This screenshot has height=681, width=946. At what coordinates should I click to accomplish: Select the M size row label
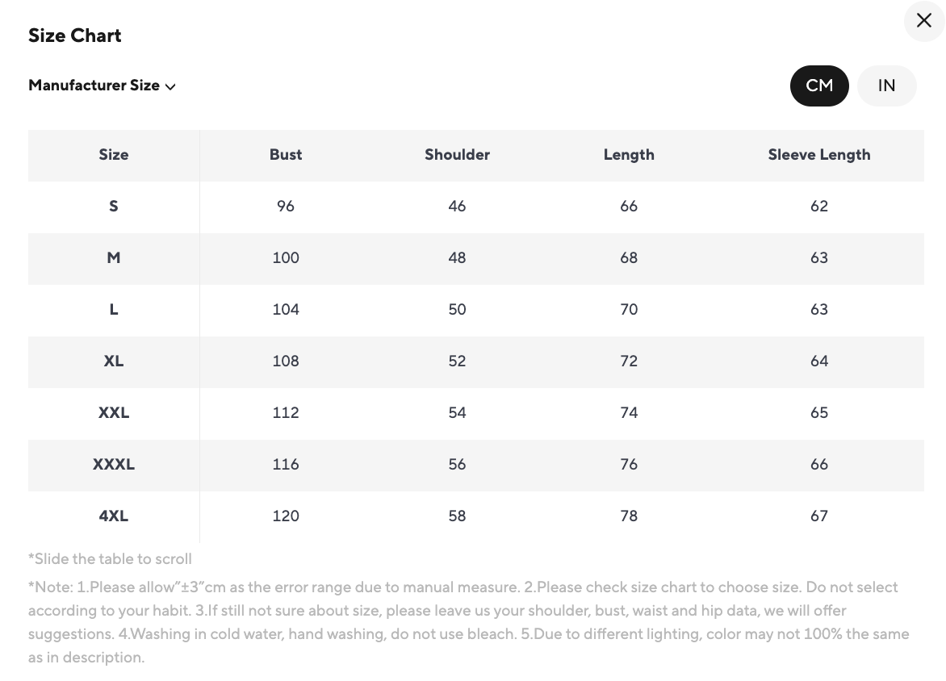114,258
